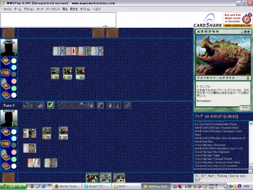Click CrossTalk's player avatar portrait
Screen dimensions: 253x190
coord(9,118)
